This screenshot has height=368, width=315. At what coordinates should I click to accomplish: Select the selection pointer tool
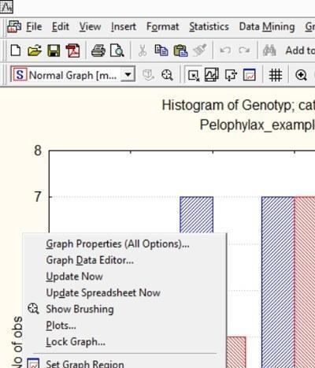click(x=194, y=76)
